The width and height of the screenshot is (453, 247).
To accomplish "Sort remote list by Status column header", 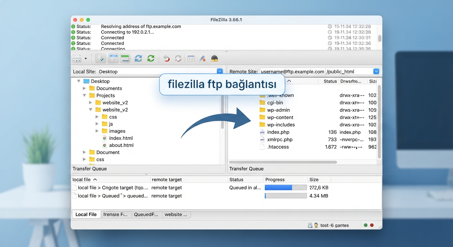I will pos(330,81).
